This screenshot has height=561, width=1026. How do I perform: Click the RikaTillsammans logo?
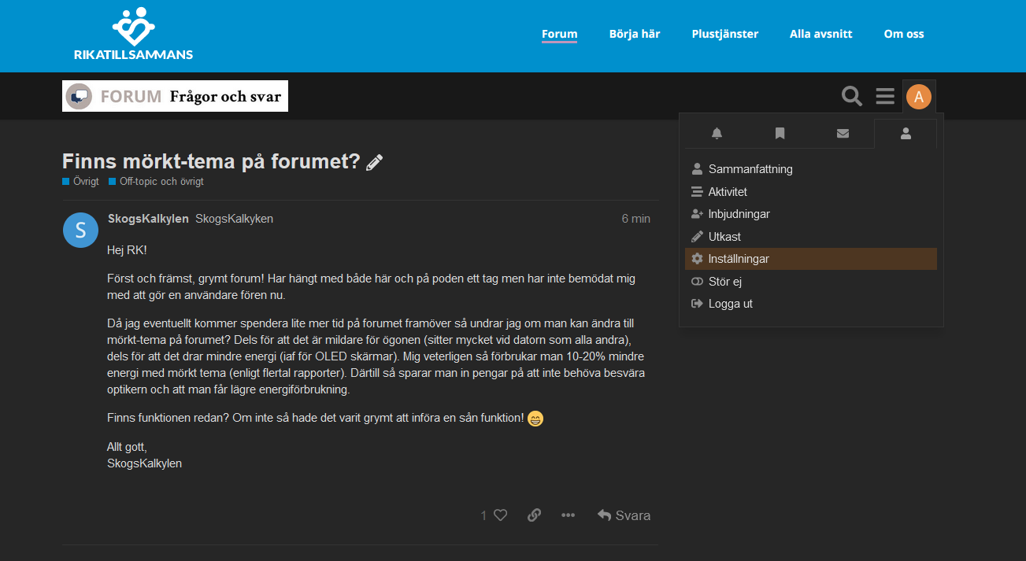[132, 34]
